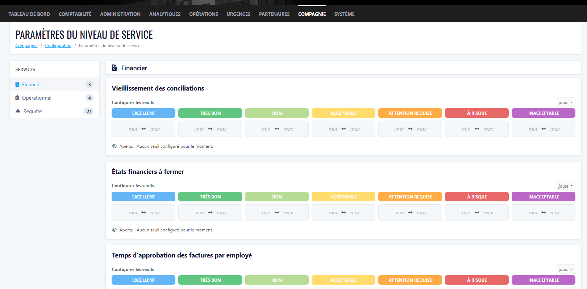The image size is (587, 289).
Task: Click À risque min field in Vieillissement des conciliations
Action: [x=466, y=129]
